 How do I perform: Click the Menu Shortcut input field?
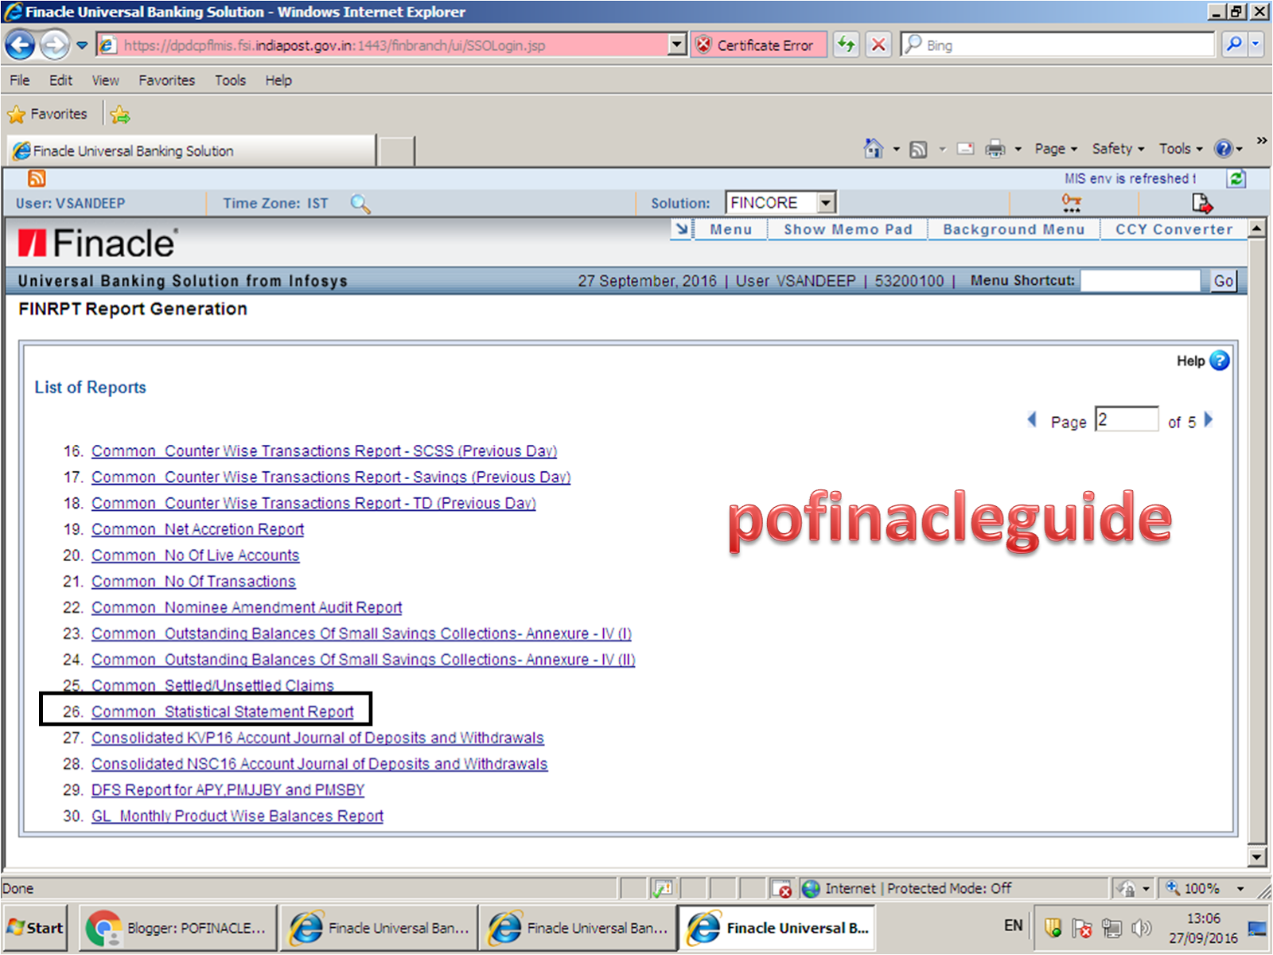pyautogui.click(x=1139, y=281)
